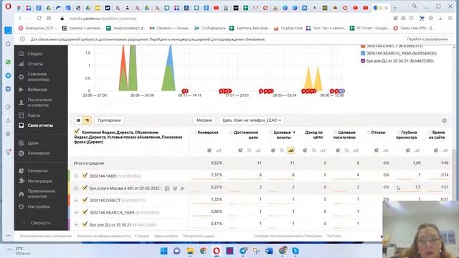Open Opera in the taskbar
459x258 pixels.
pyautogui.click(x=217, y=251)
